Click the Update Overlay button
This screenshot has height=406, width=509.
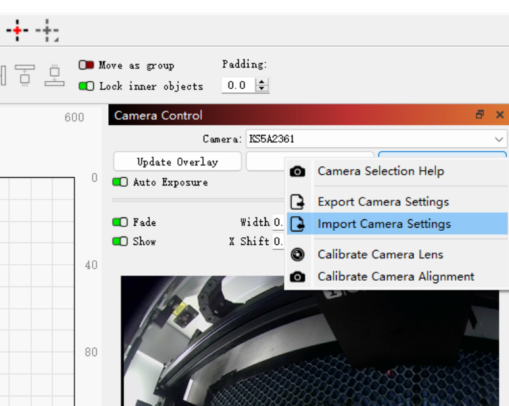[x=177, y=162]
